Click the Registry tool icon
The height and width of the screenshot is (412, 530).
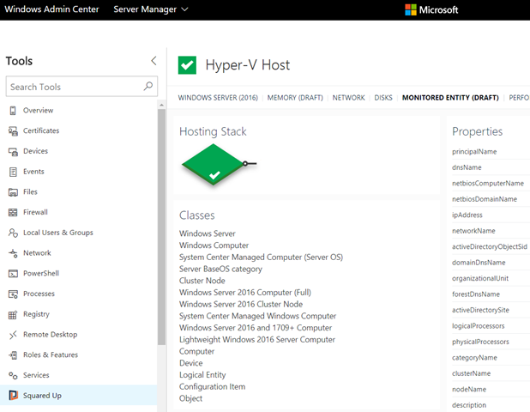13,315
